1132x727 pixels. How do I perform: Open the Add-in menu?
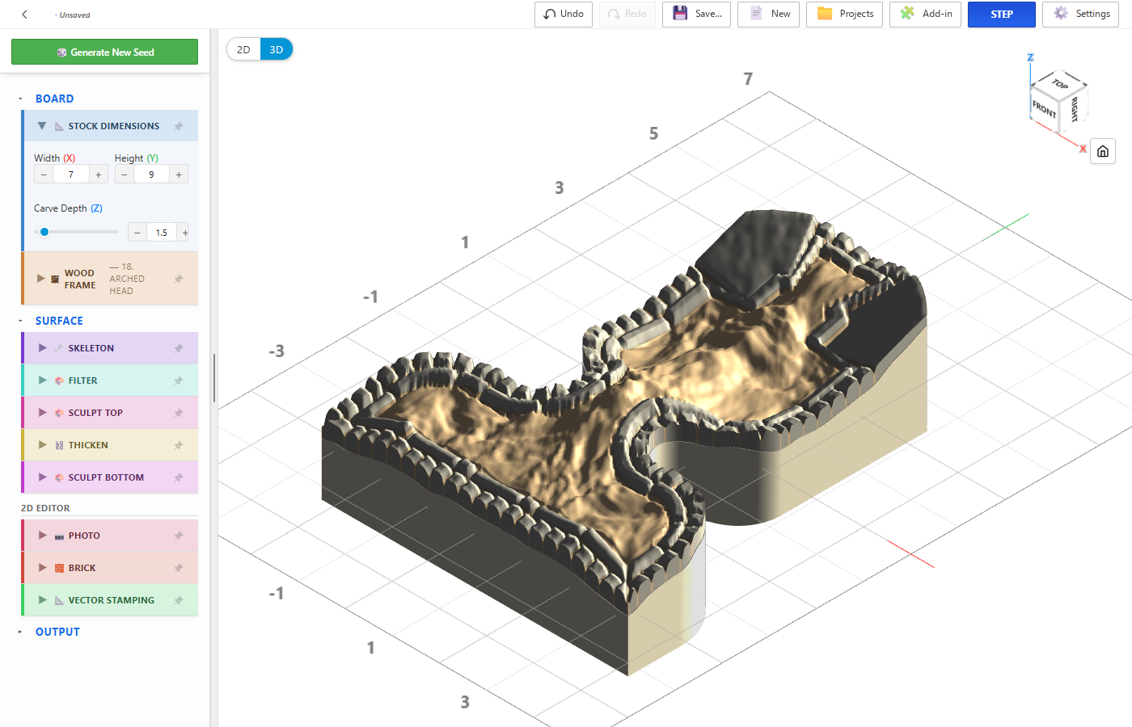pos(925,15)
